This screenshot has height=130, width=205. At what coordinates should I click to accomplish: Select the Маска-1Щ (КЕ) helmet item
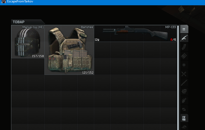tap(28, 42)
